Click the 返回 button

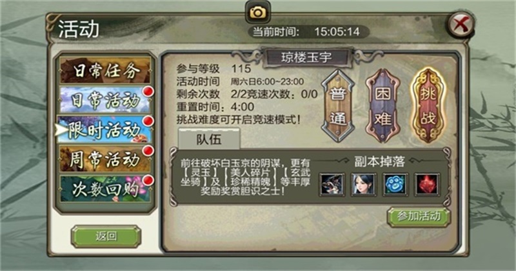pyautogui.click(x=106, y=236)
